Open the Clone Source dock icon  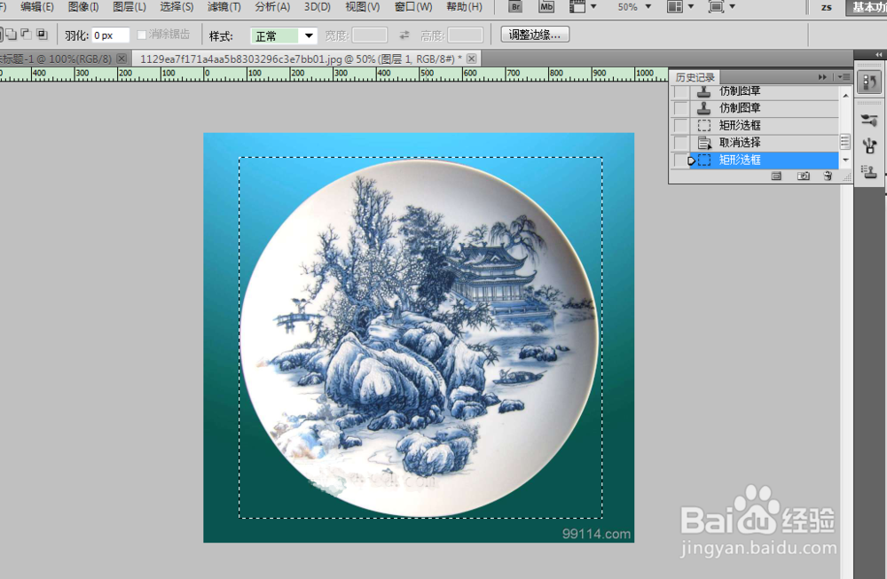[x=869, y=171]
